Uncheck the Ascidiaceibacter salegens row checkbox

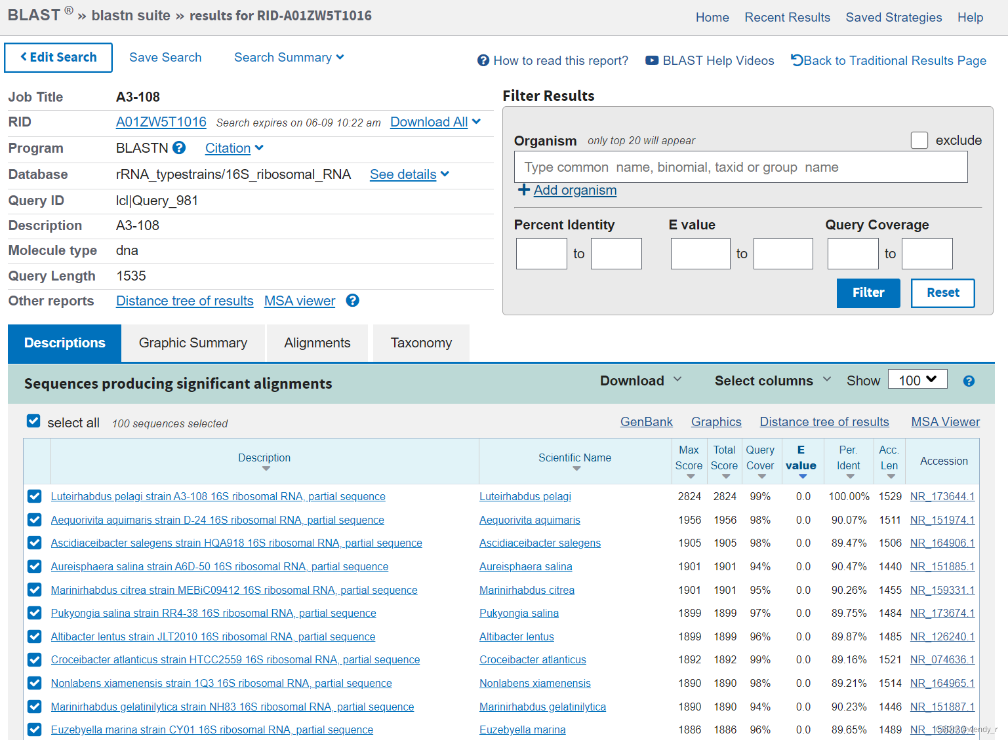tap(35, 543)
